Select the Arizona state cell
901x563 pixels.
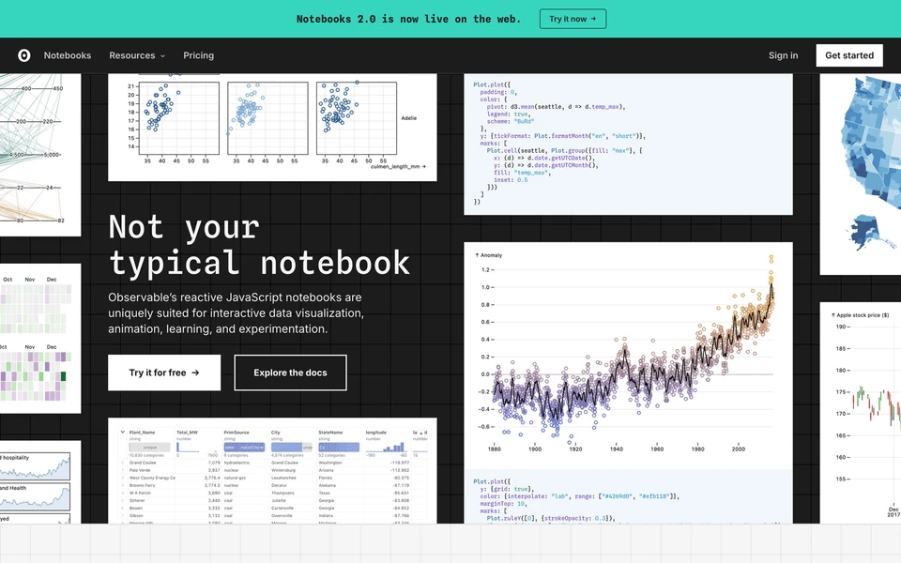click(x=326, y=470)
